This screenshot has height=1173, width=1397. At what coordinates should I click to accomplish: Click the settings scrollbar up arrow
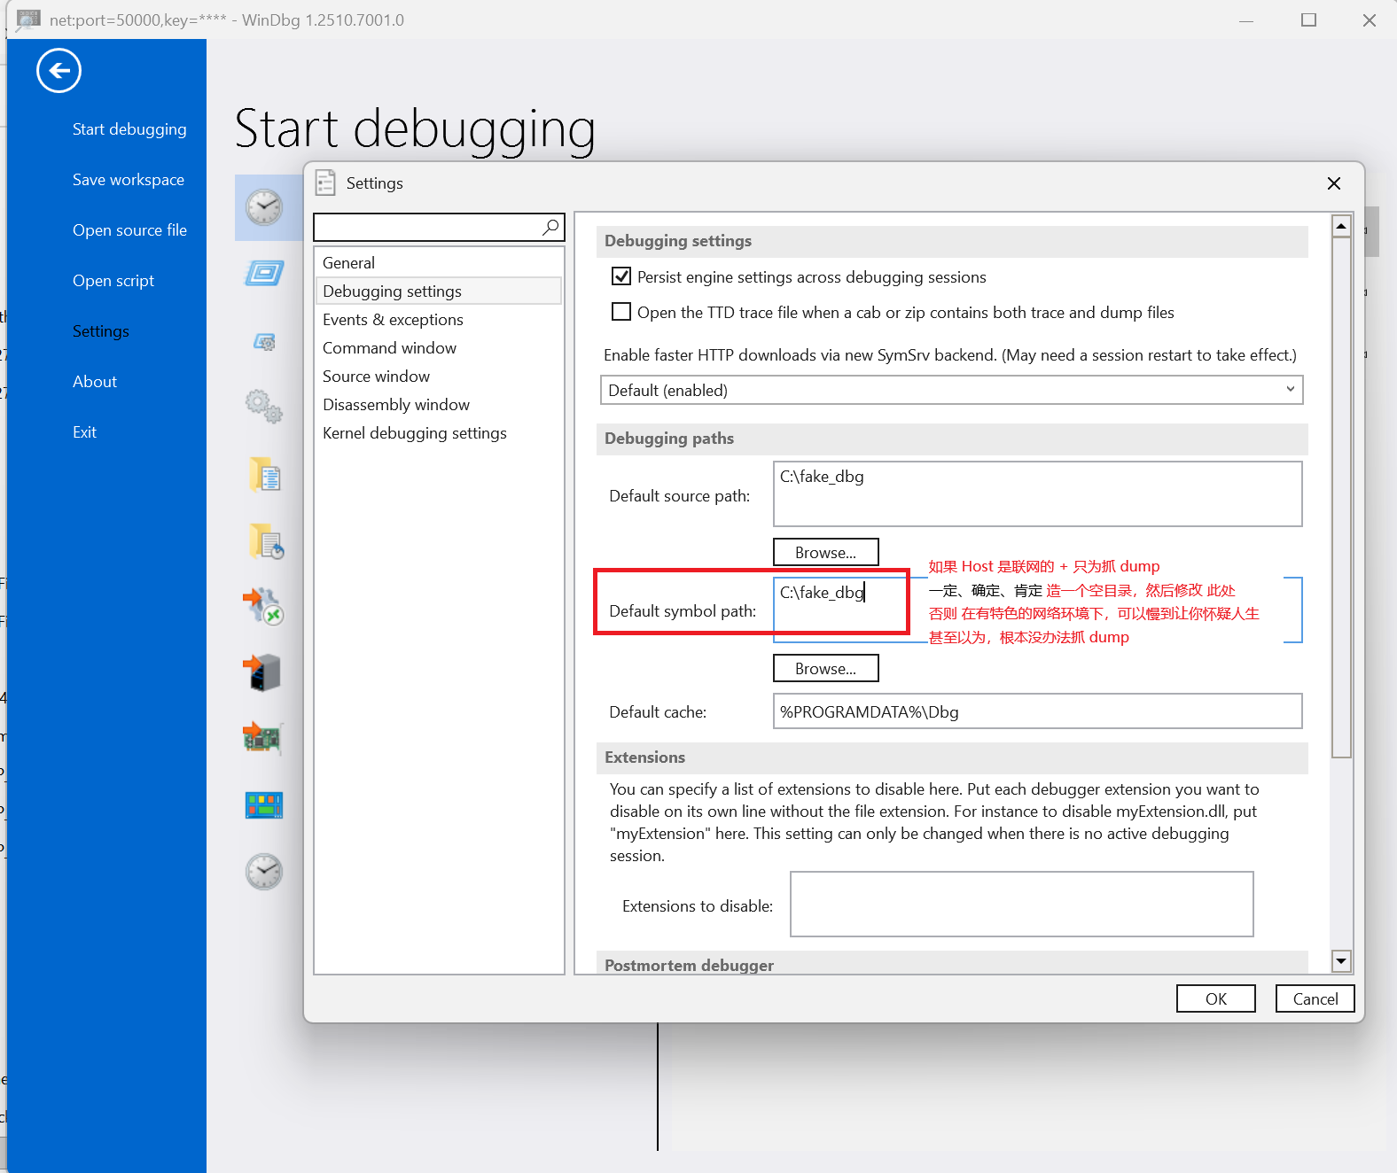[x=1341, y=226]
